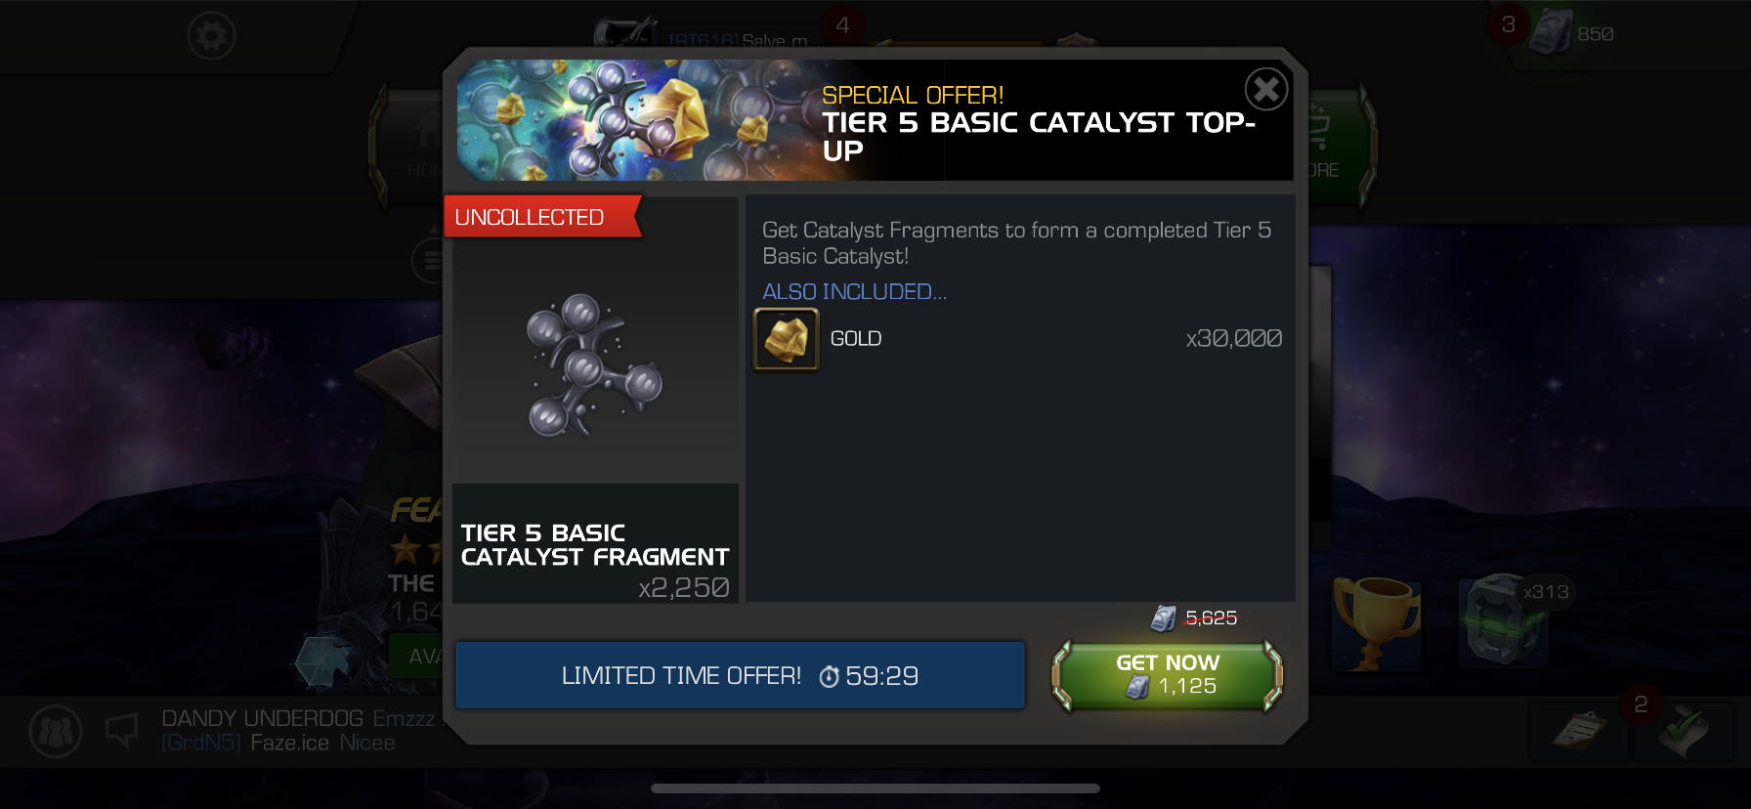
Task: Tap the crossed-out 5,625 units price
Action: tap(1211, 617)
